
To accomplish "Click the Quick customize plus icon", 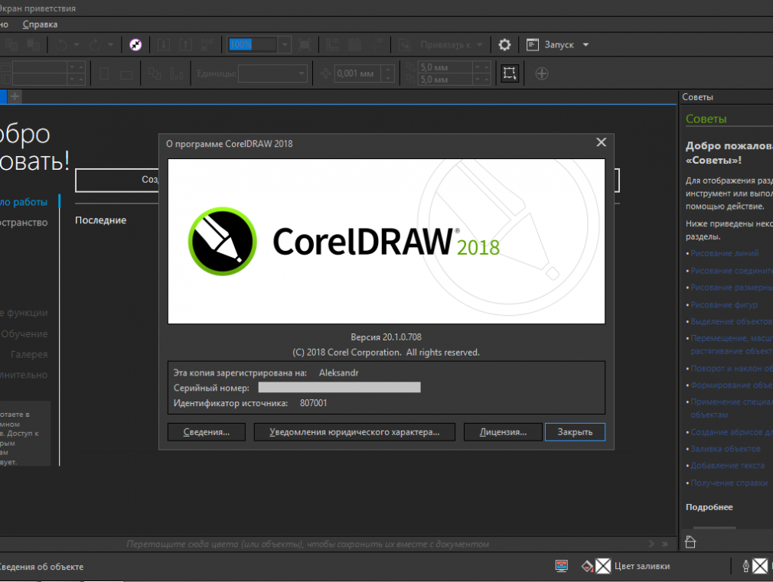I will [542, 74].
